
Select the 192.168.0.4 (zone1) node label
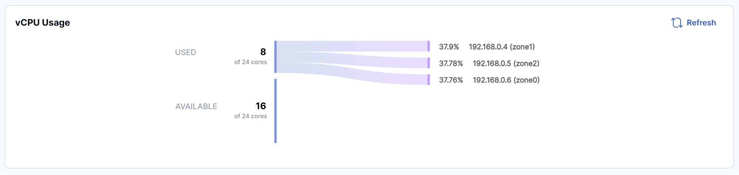click(502, 47)
